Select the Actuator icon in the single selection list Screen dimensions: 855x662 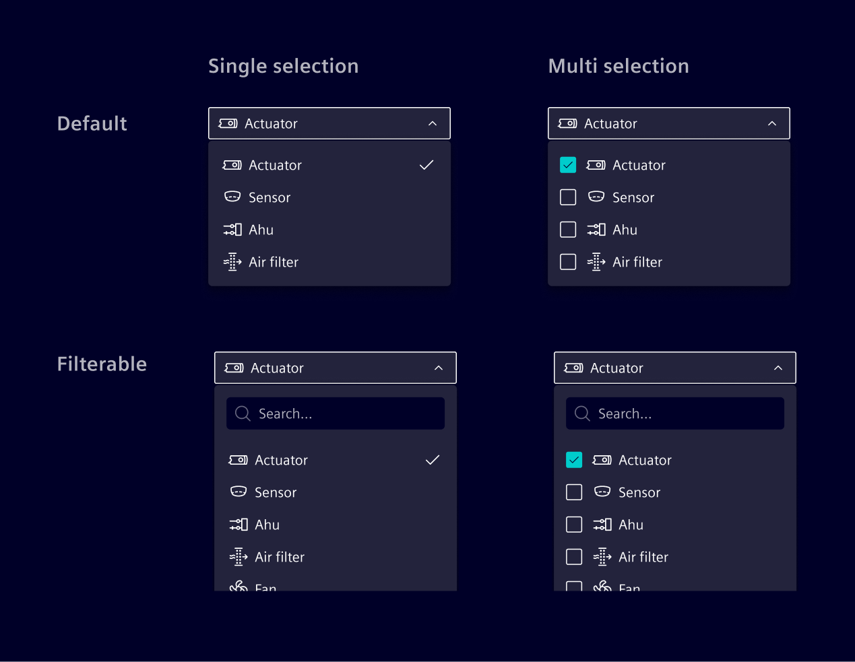(232, 164)
